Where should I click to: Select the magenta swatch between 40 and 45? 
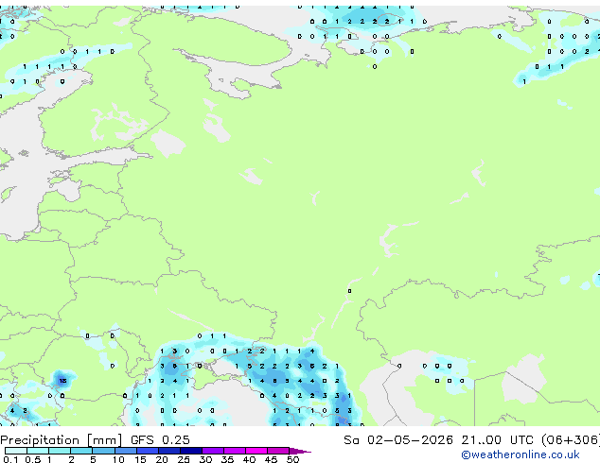click(x=256, y=451)
